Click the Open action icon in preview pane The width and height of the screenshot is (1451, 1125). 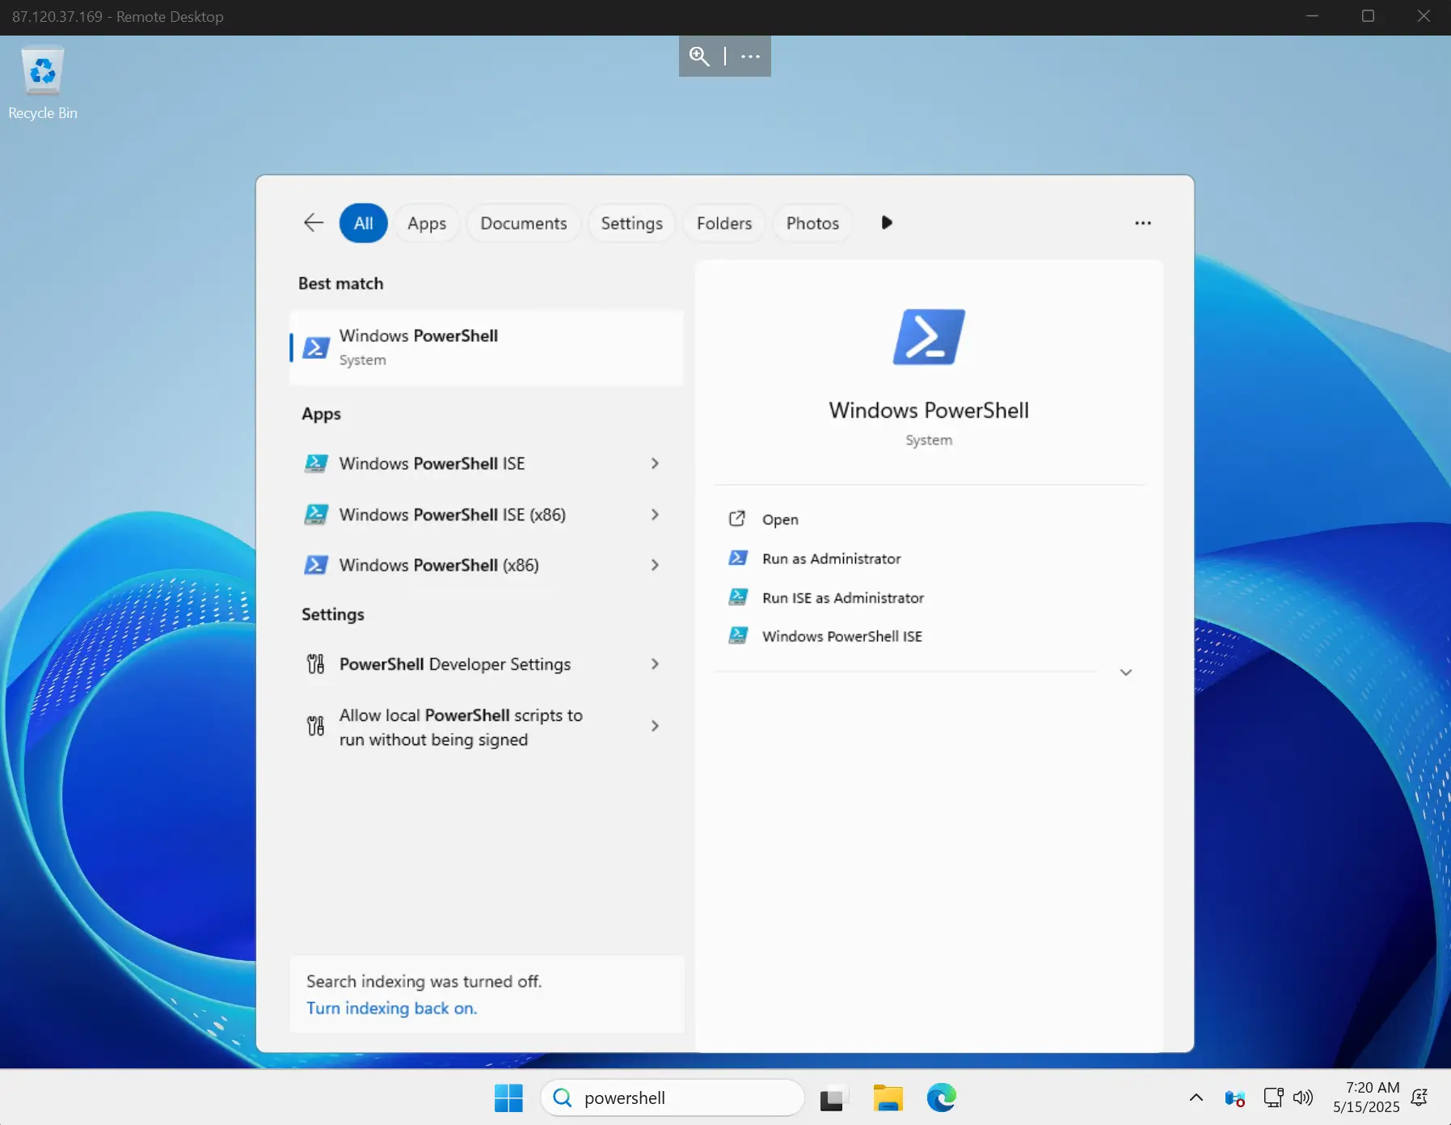pyautogui.click(x=737, y=519)
